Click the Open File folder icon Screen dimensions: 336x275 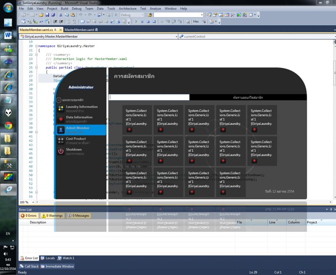point(41,15)
